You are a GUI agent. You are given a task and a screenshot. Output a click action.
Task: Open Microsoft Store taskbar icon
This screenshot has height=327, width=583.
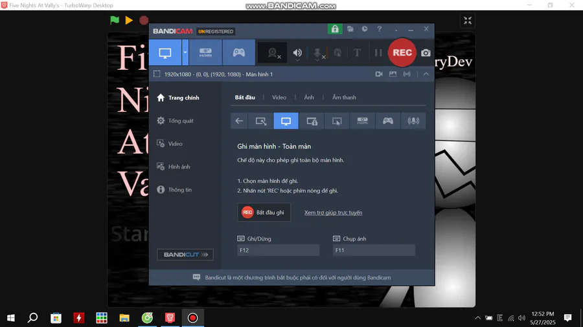pos(56,318)
